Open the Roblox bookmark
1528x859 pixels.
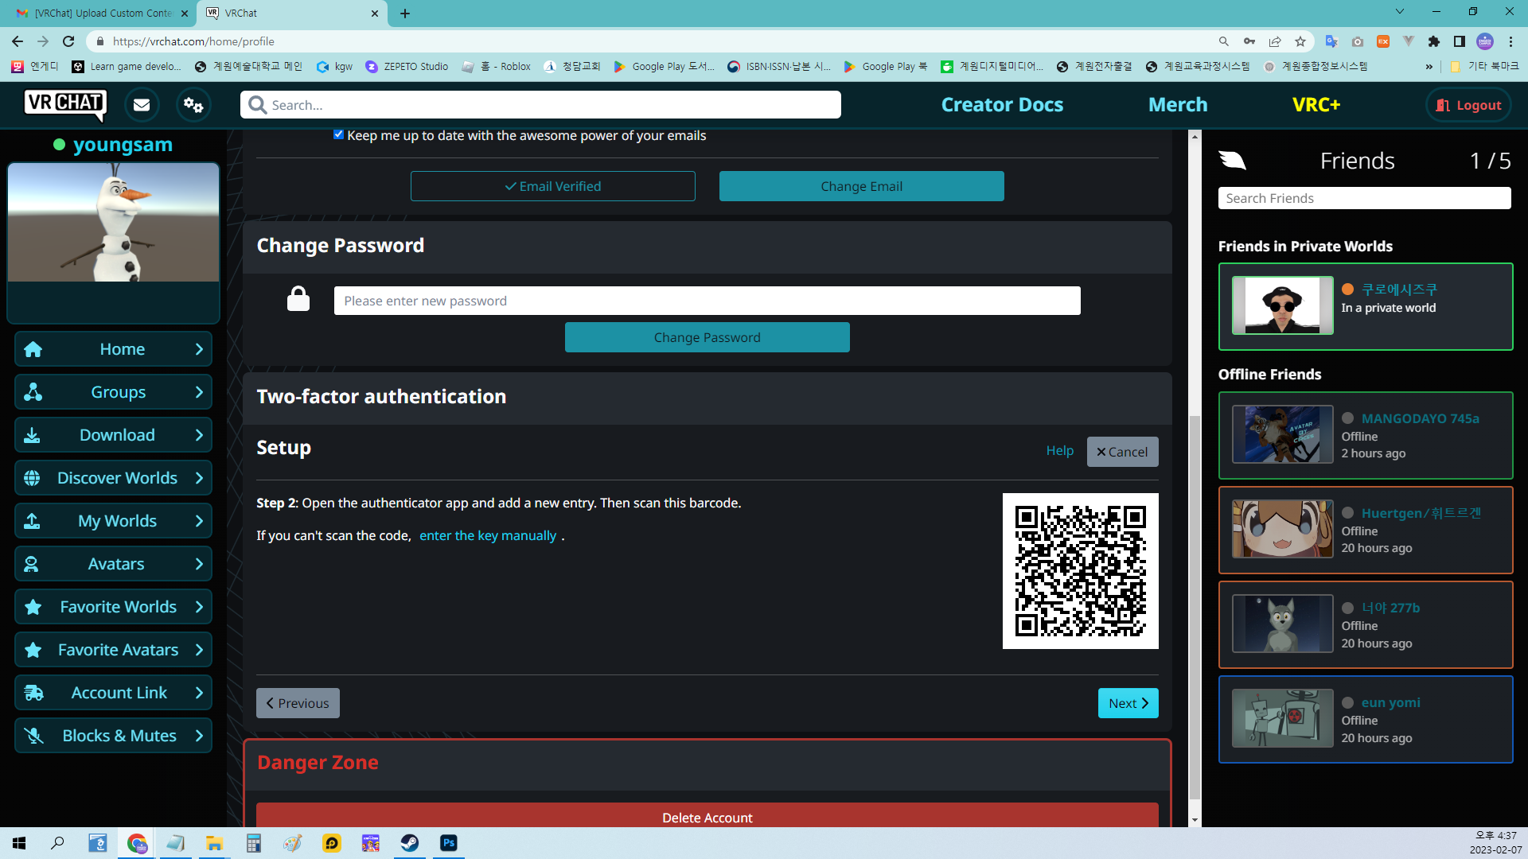coord(497,67)
